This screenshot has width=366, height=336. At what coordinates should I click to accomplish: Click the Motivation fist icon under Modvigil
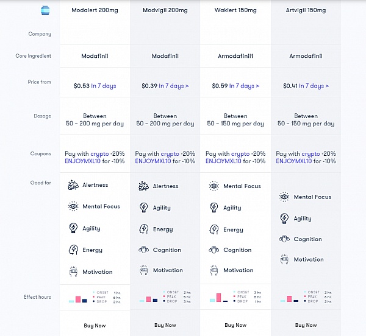tap(143, 270)
